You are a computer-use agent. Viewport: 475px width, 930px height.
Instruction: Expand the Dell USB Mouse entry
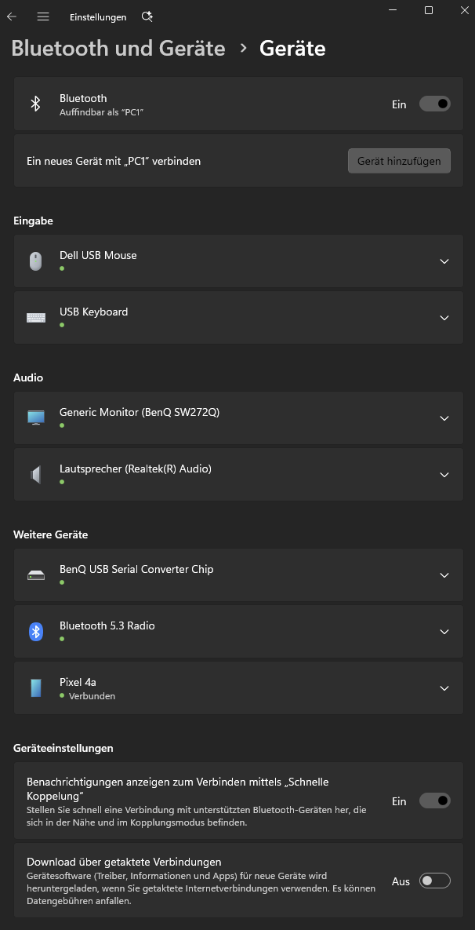coord(444,261)
